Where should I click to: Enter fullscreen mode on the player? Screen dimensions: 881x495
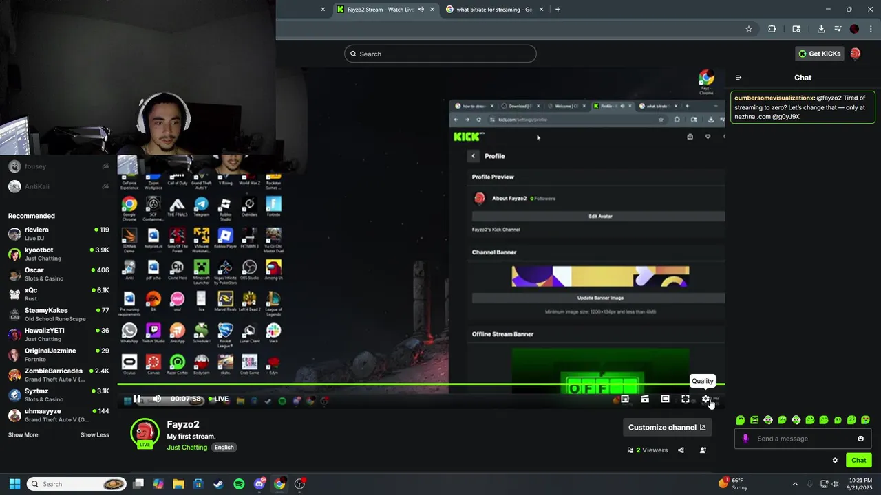pos(686,399)
